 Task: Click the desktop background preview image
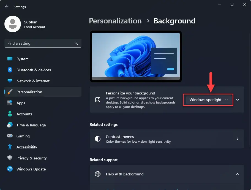tap(136, 56)
